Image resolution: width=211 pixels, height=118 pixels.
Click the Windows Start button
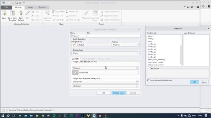(3, 116)
